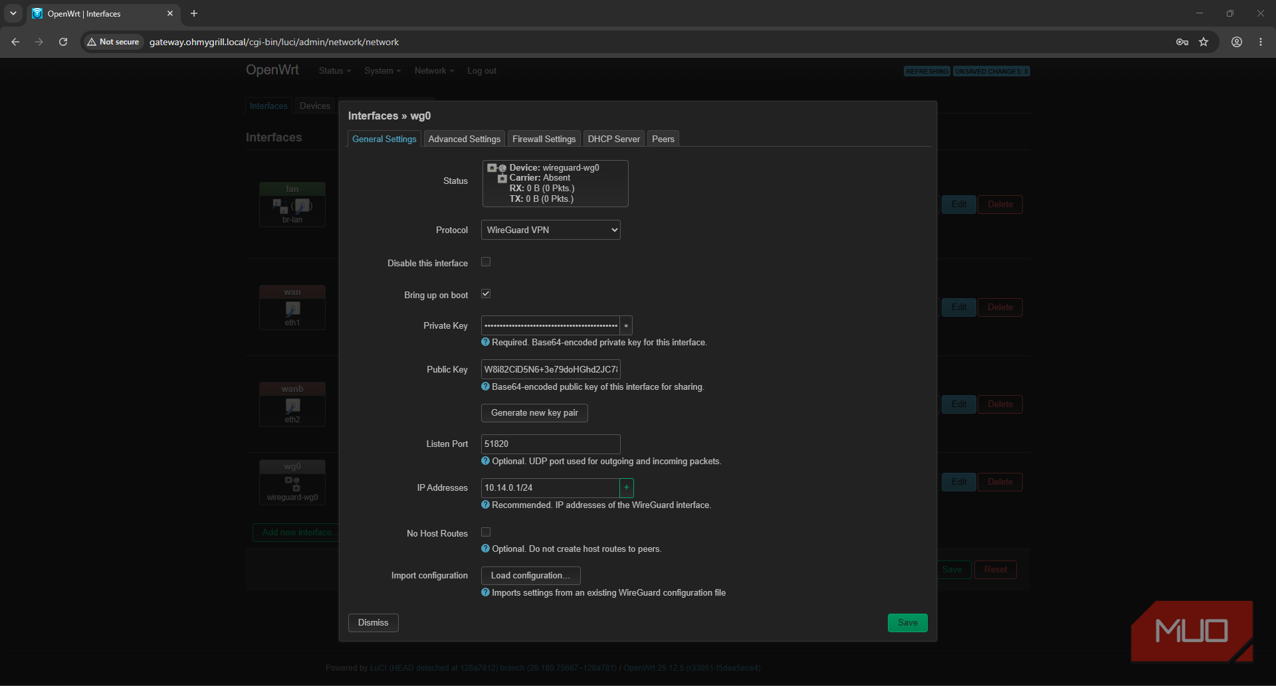1276x686 pixels.
Task: Click Load configuration... button
Action: (x=531, y=576)
